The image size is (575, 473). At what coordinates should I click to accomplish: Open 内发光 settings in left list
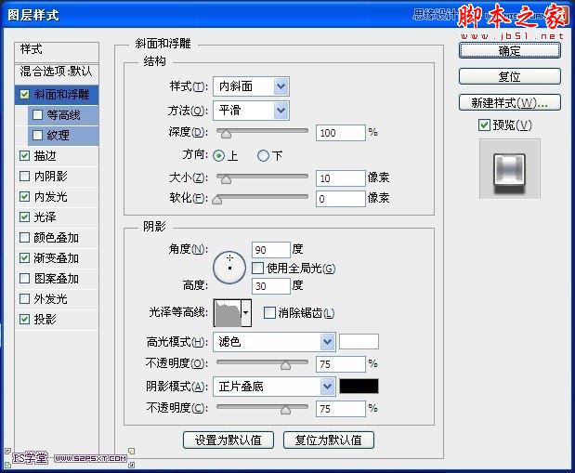click(x=50, y=197)
